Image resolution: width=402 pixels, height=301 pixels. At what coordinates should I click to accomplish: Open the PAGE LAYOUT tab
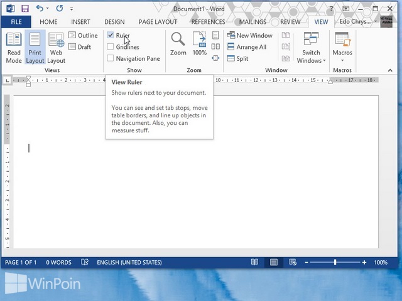[x=158, y=22]
